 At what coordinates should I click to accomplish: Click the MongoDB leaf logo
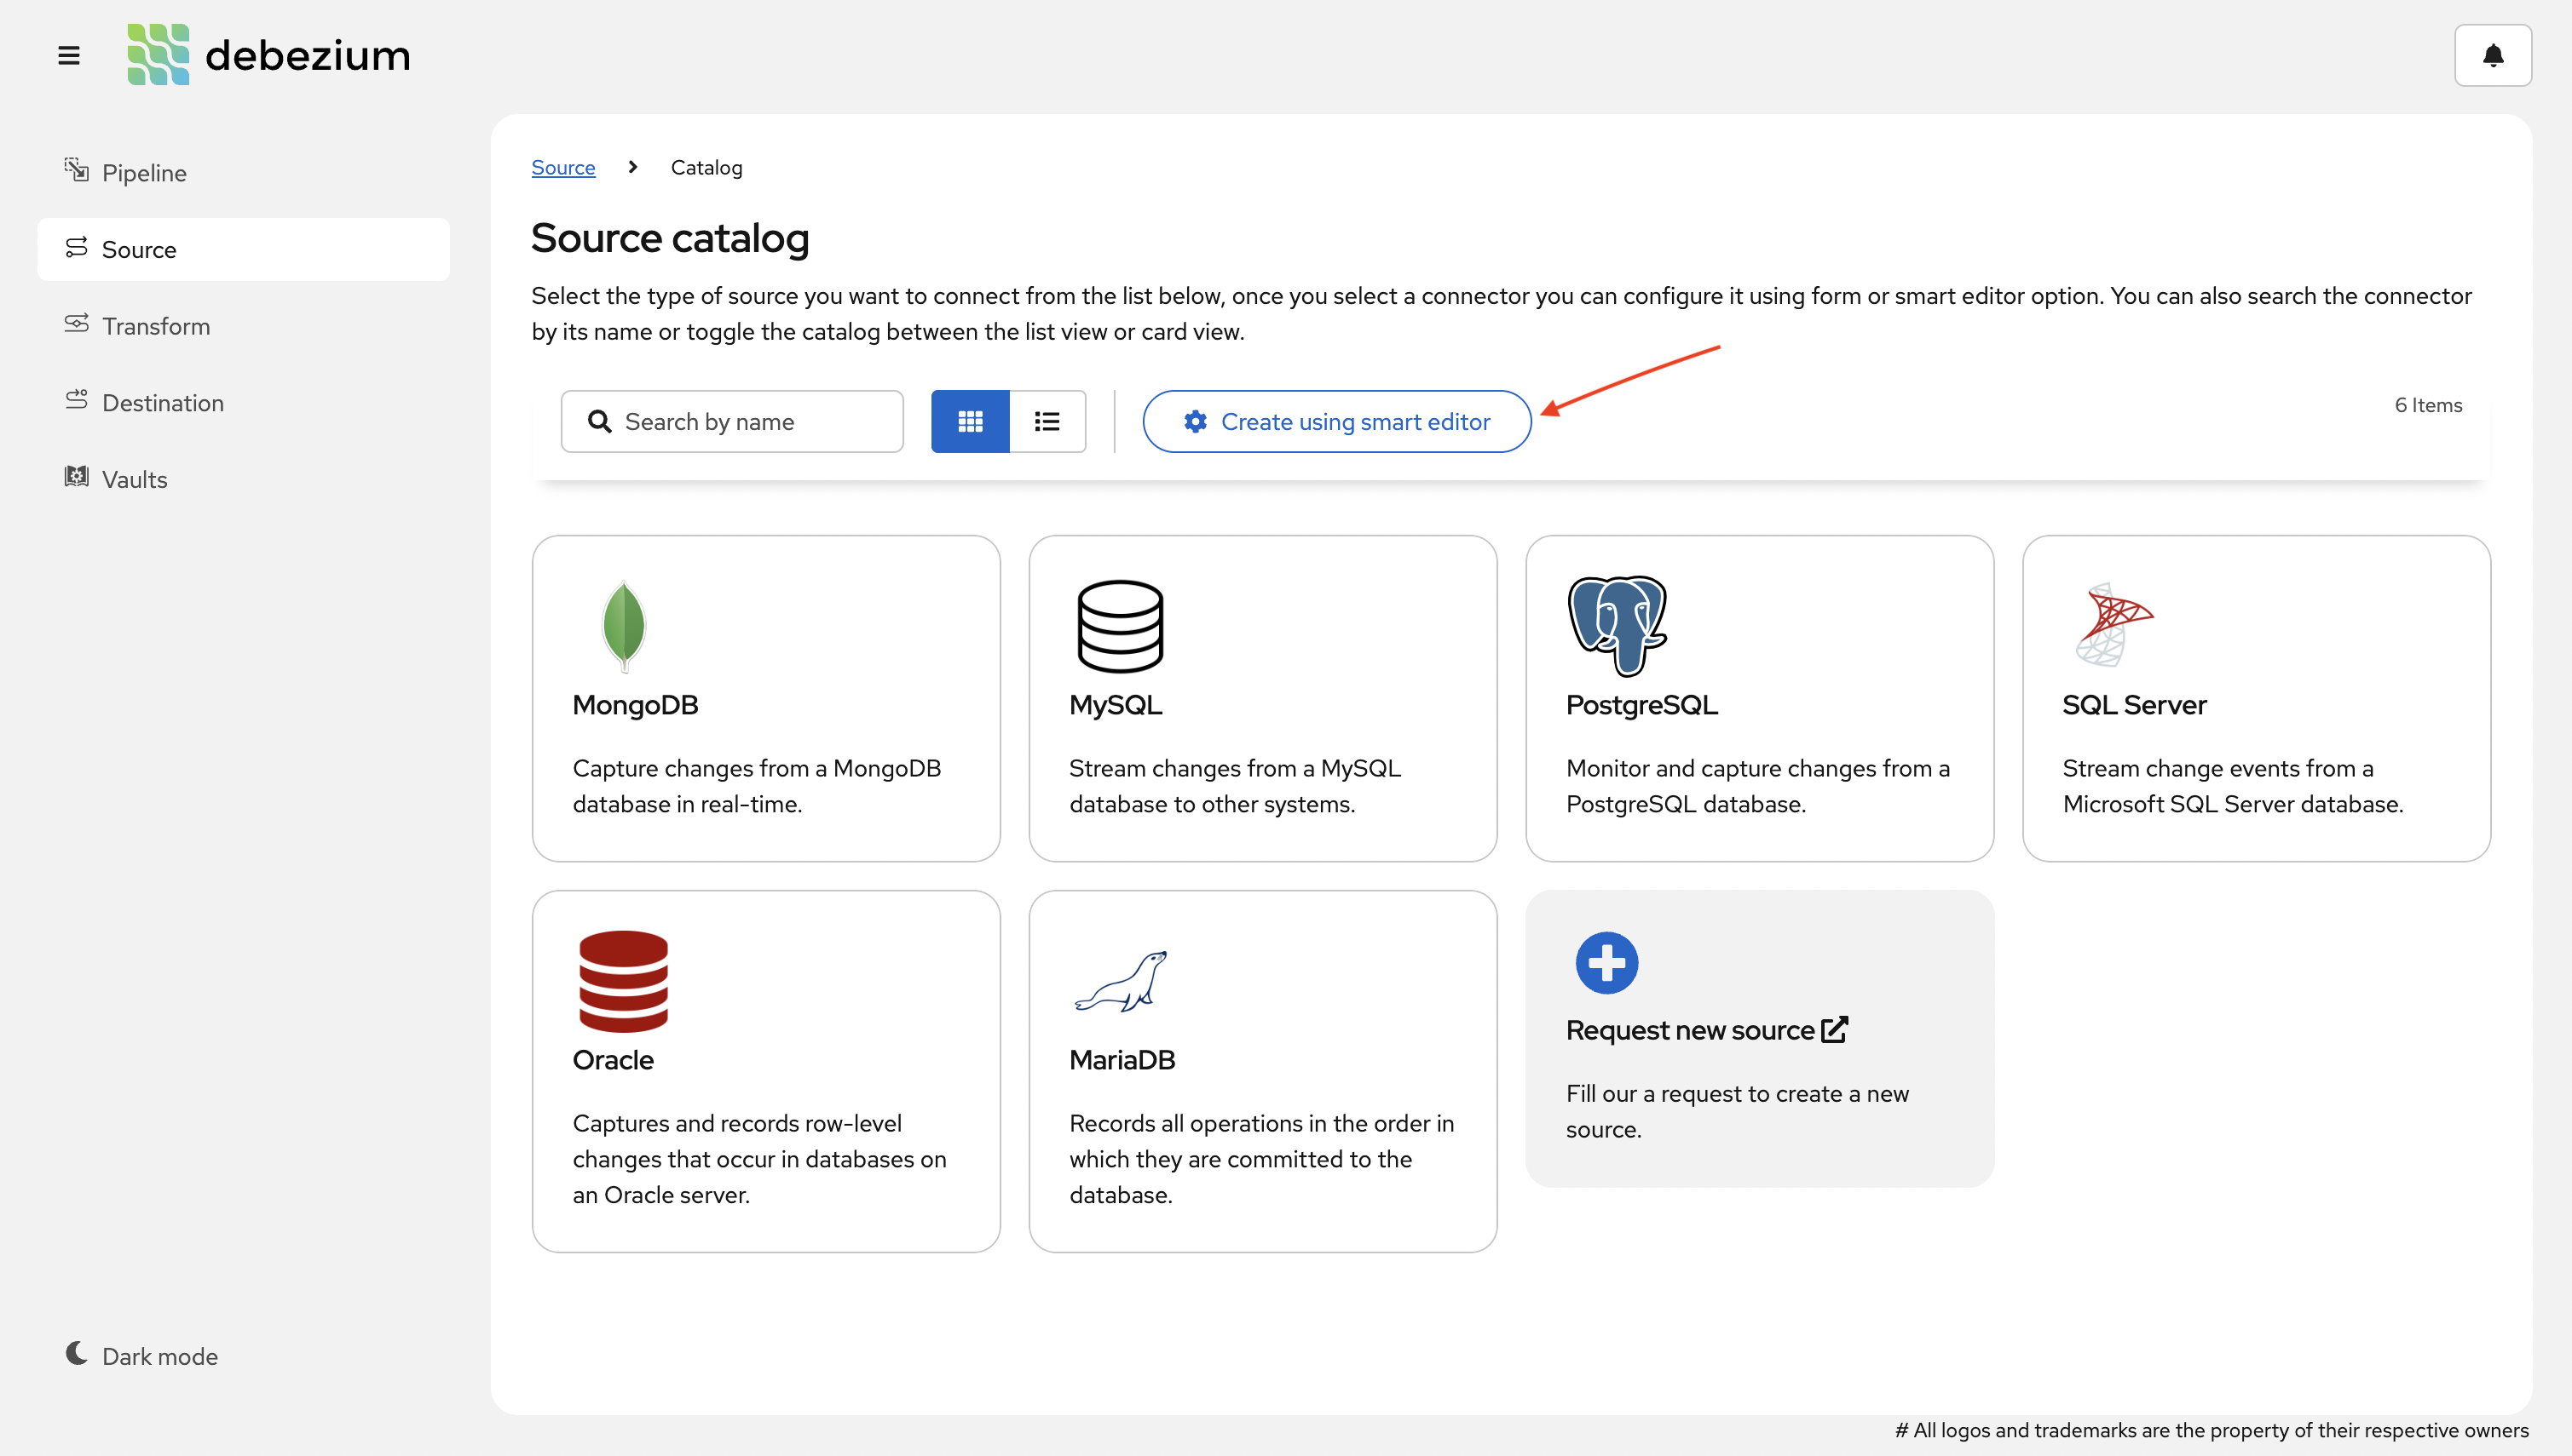point(624,626)
